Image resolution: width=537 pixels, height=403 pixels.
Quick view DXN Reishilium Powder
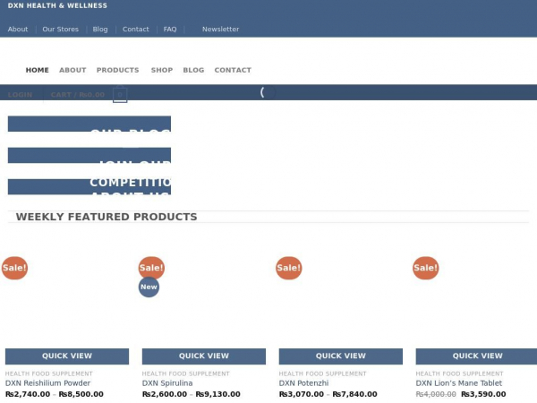pyautogui.click(x=67, y=356)
